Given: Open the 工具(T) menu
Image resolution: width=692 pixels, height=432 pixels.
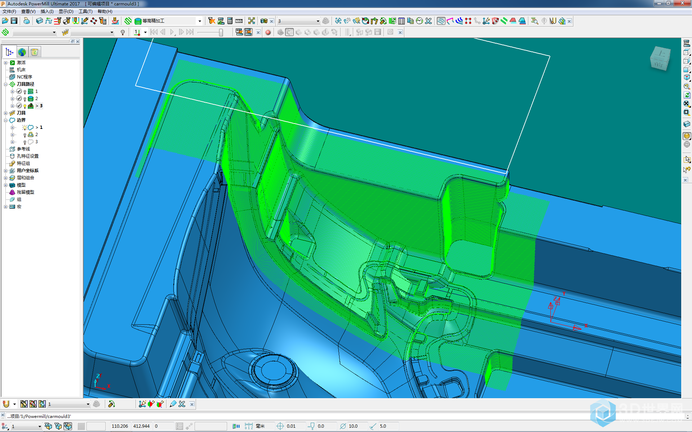Looking at the screenshot, I should 85,11.
